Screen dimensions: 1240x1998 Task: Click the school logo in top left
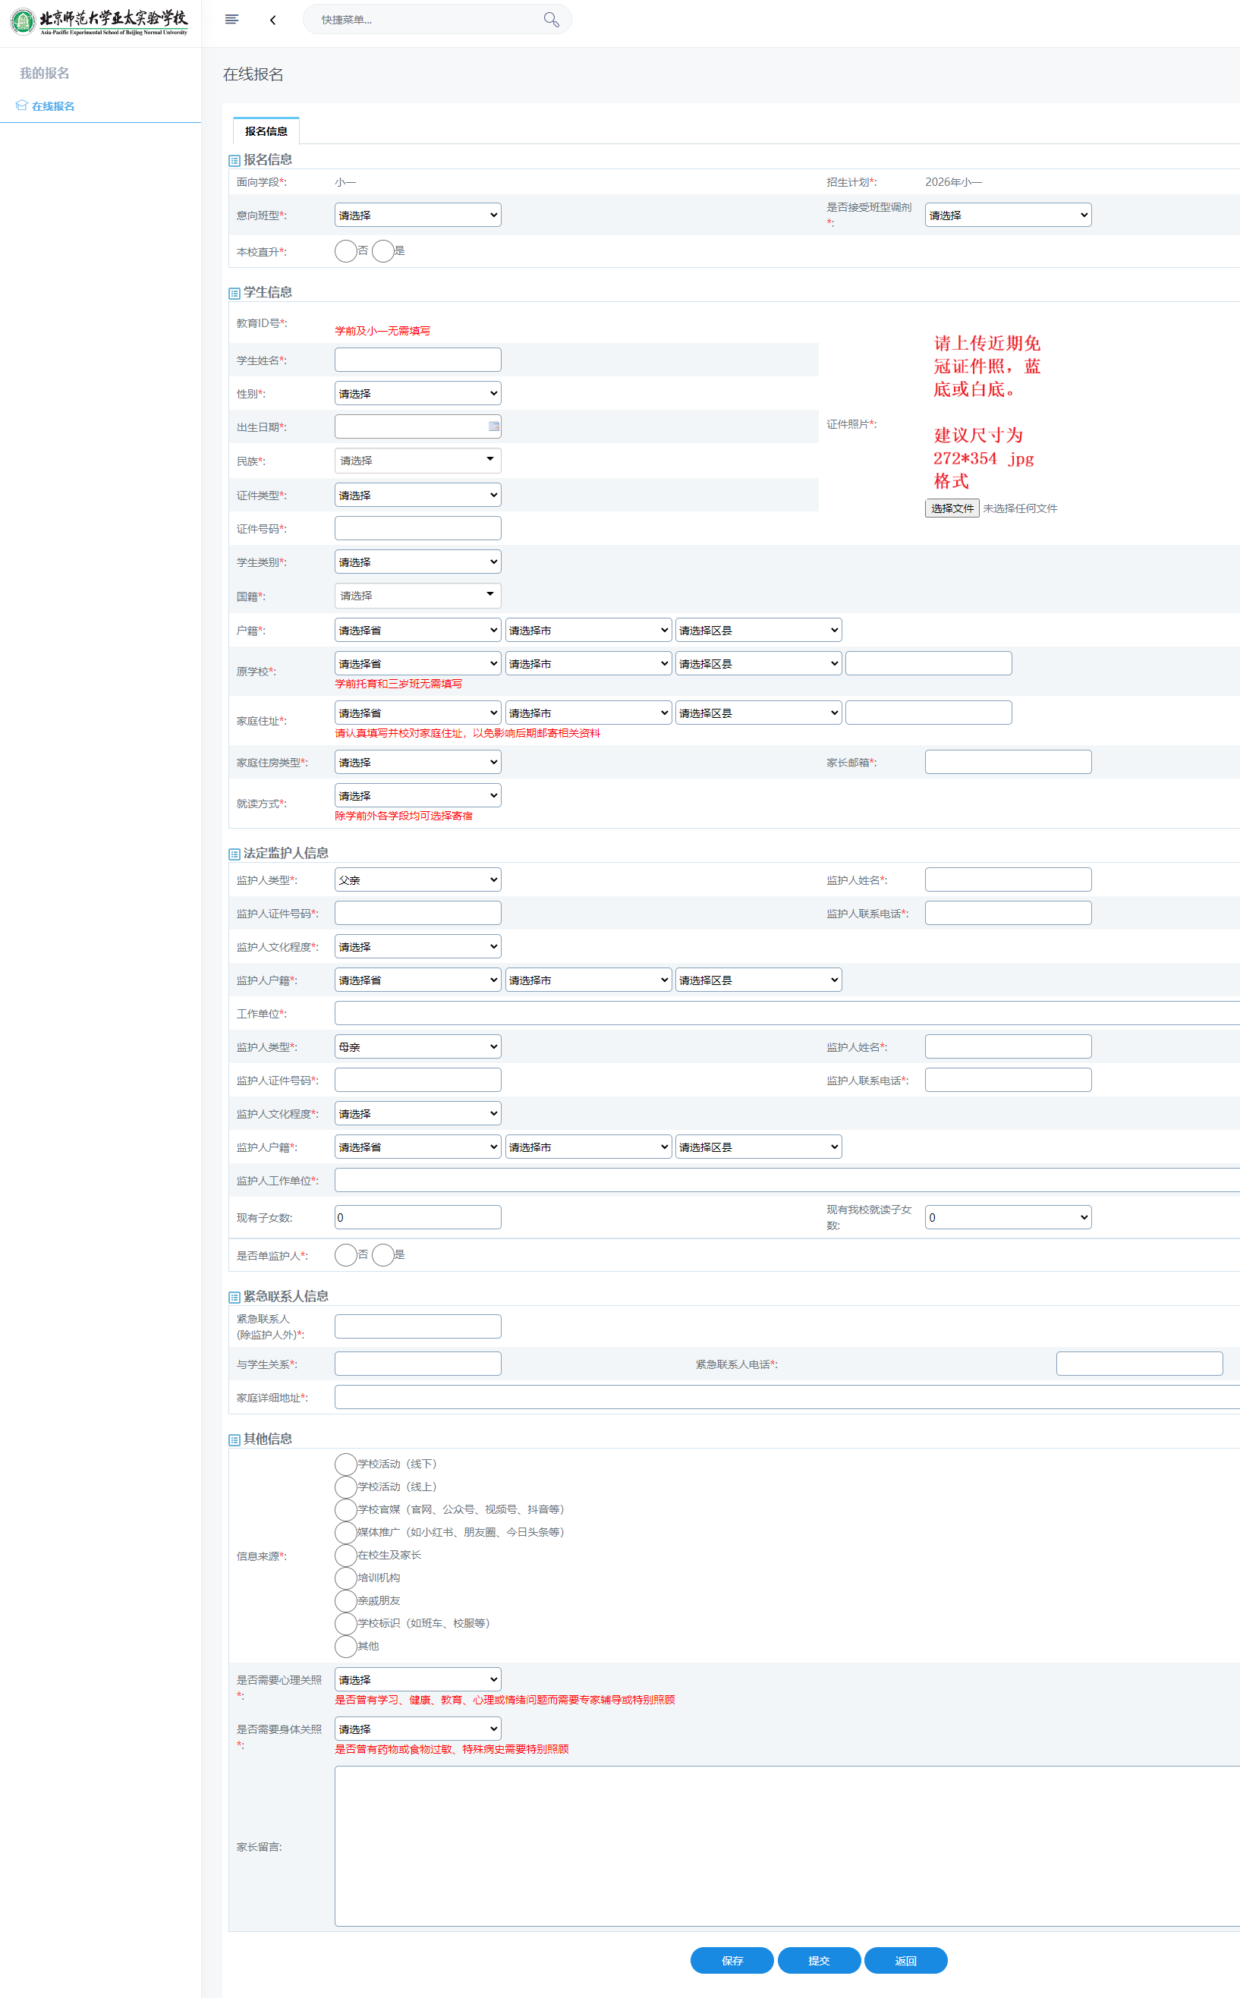click(23, 21)
